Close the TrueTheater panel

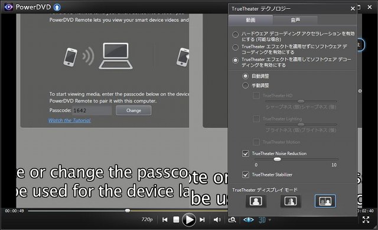pyautogui.click(x=353, y=9)
